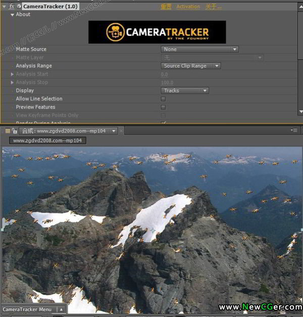Select the Matte Source label

tap(31, 50)
